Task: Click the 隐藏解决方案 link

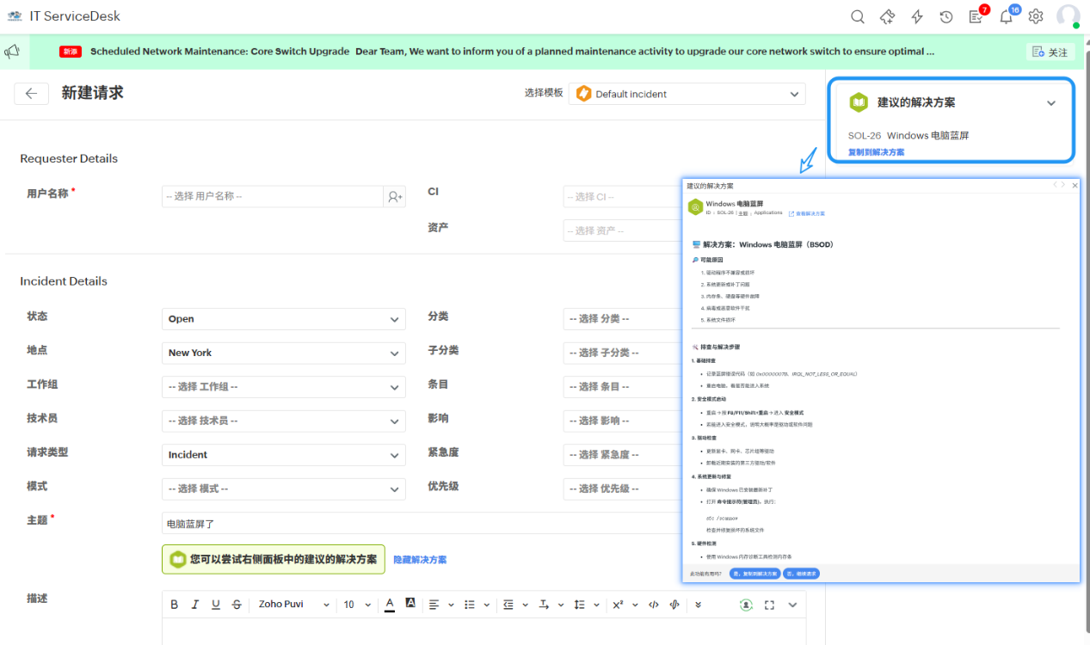Action: tap(419, 559)
